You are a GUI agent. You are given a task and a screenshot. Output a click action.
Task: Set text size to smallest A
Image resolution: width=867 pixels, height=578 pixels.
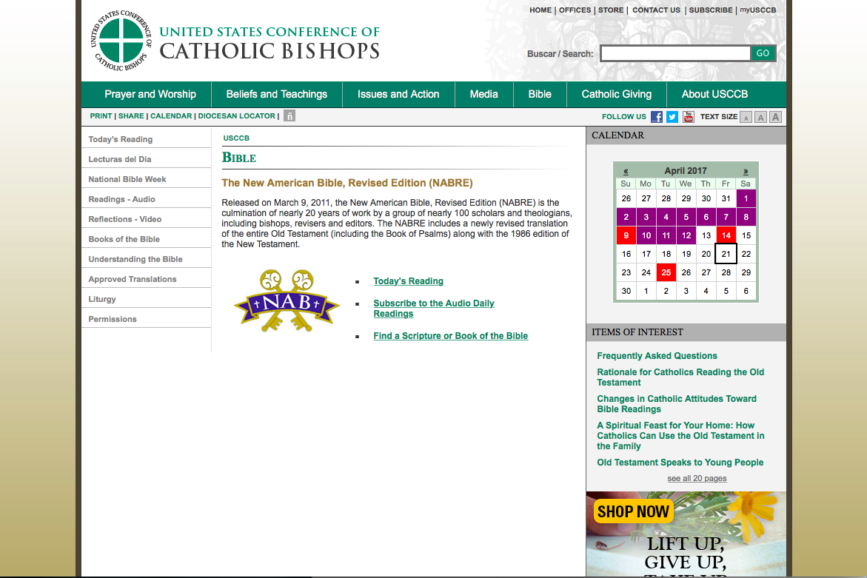746,117
